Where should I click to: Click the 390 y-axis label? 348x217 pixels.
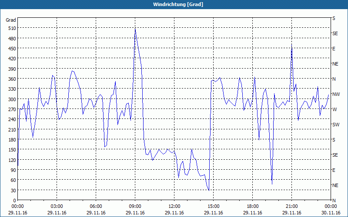[12, 69]
